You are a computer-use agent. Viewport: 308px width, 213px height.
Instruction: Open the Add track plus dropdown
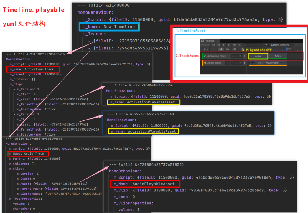pyautogui.click(x=206, y=49)
